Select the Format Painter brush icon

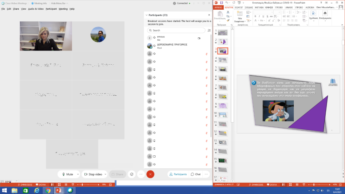[228, 20]
